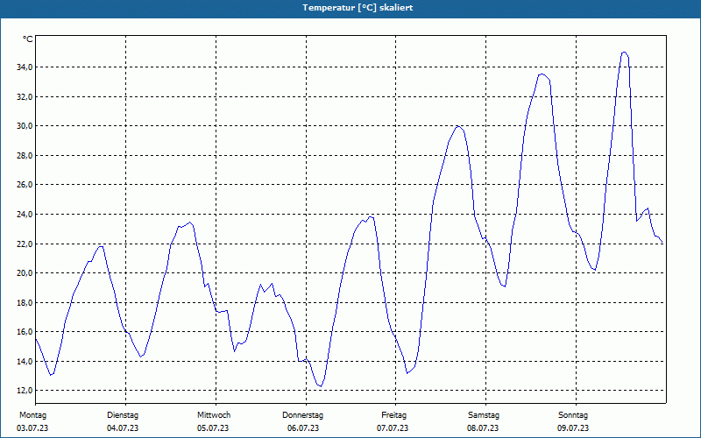Click the Freitag day label
This screenshot has width=701, height=438.
coord(393,415)
